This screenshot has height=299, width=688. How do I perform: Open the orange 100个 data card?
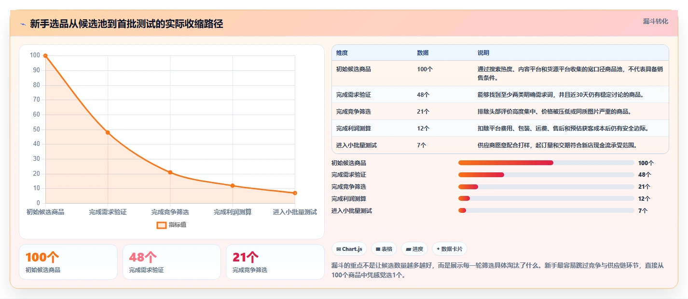point(68,262)
